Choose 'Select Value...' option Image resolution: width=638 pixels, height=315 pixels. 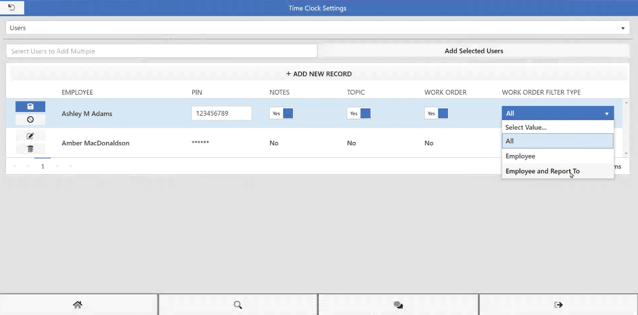click(x=558, y=127)
